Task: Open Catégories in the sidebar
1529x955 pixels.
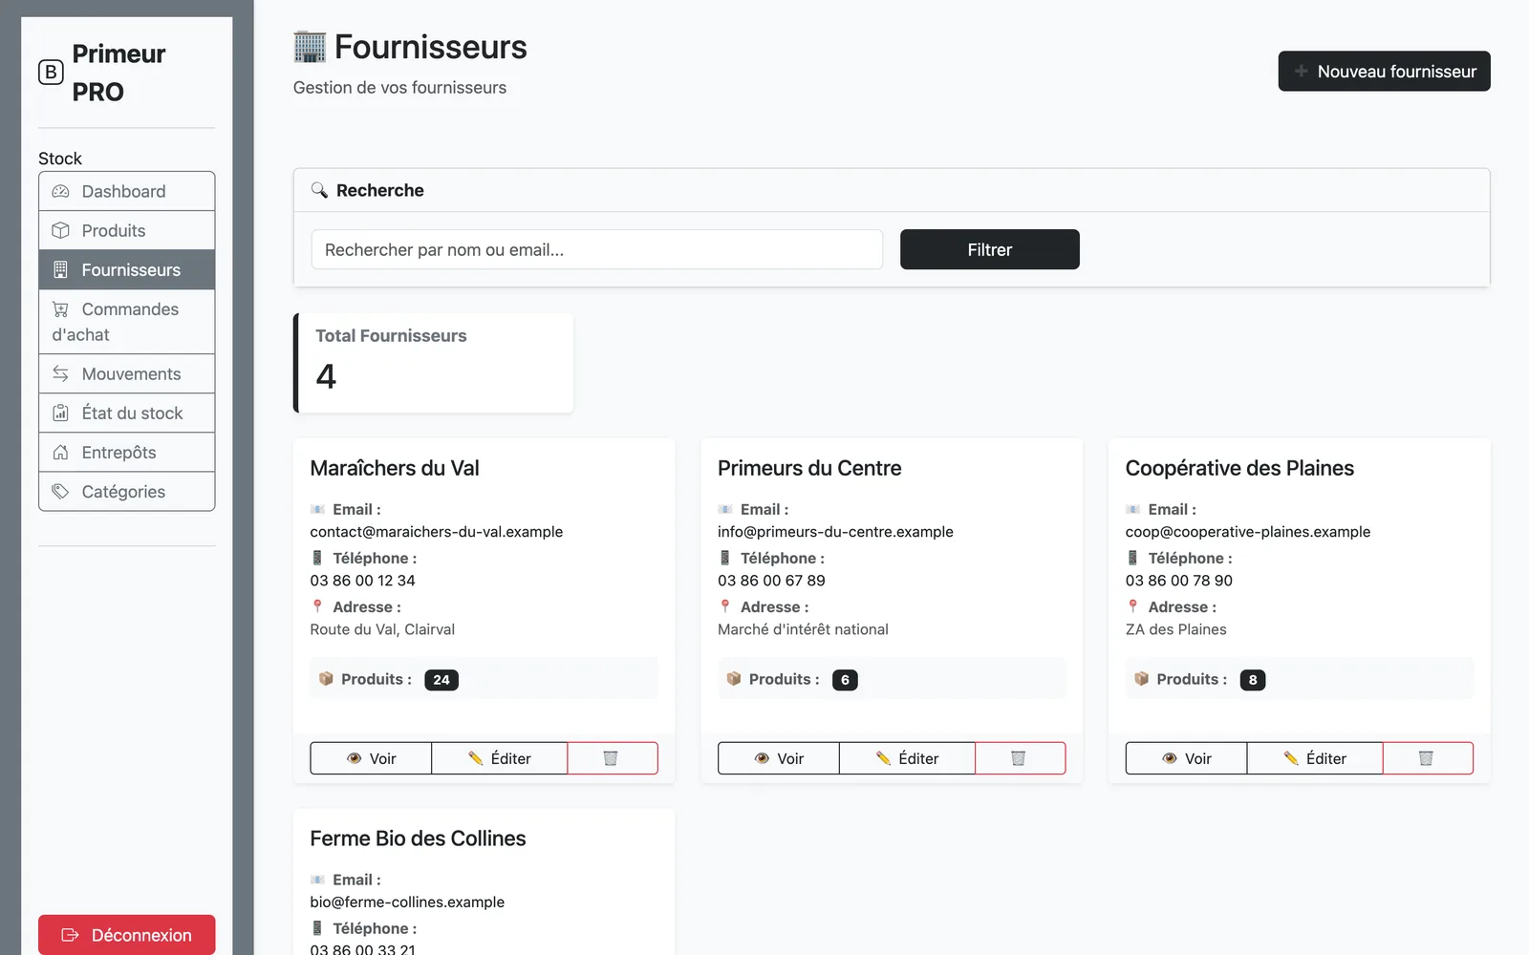Action: (x=126, y=492)
